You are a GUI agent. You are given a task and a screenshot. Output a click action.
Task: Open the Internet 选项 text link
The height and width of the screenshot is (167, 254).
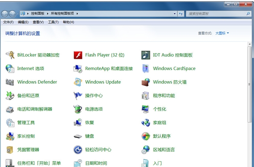click(31, 68)
